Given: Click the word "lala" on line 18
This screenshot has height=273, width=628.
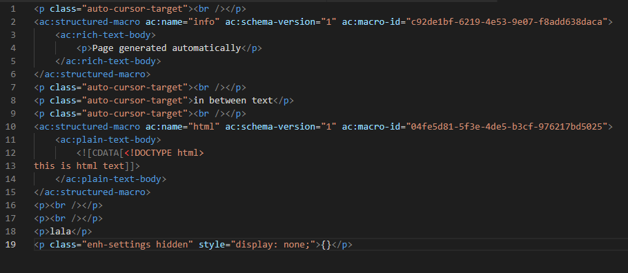Looking at the screenshot, I should (61, 232).
